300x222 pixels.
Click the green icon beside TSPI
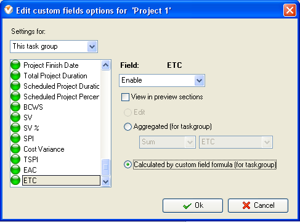pos(15,159)
